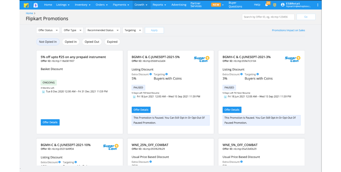Click WNE_25%_OFF_COMBAT offer title
This screenshot has height=172, width=341.
[x=150, y=145]
